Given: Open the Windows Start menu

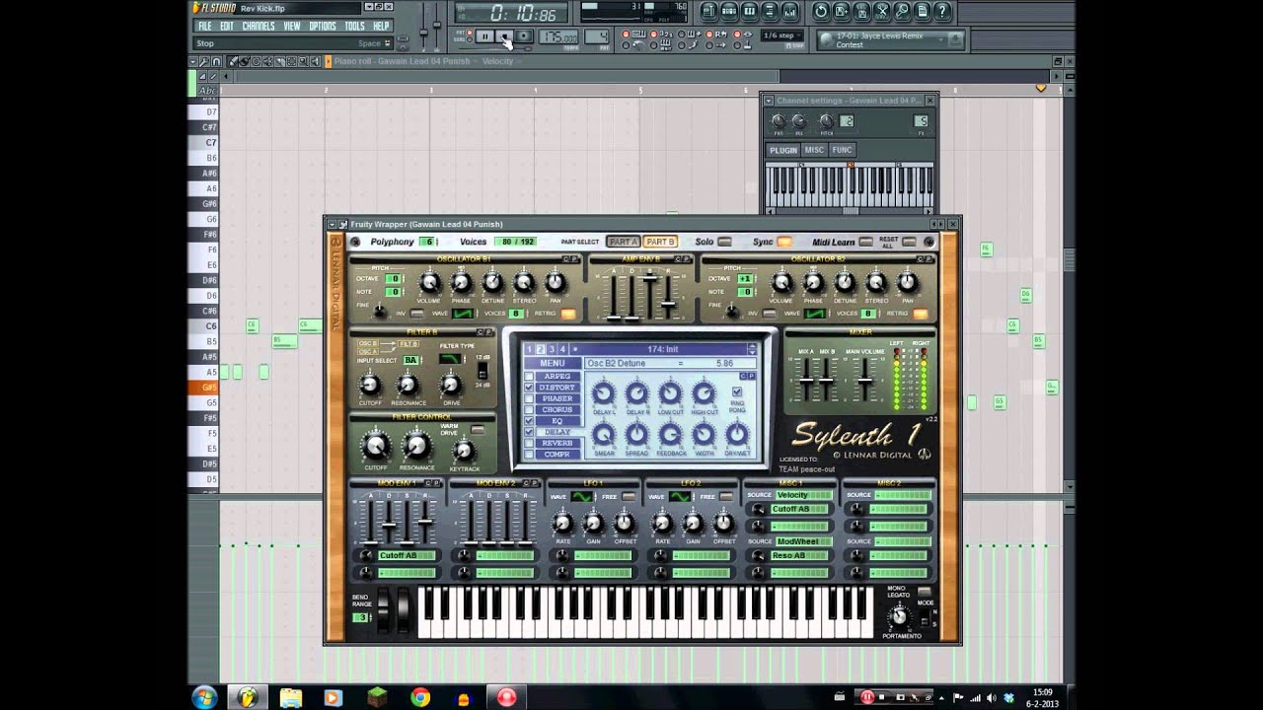Looking at the screenshot, I should (x=207, y=697).
